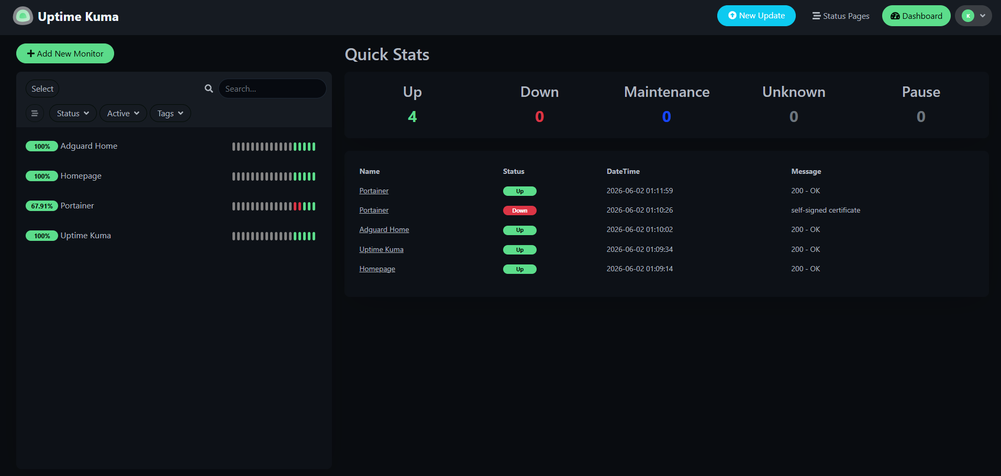Viewport: 1001px width, 476px height.
Task: Click the New Update button
Action: click(756, 16)
